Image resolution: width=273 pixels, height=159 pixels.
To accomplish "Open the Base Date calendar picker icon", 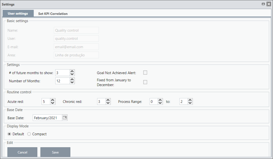I will click(x=65, y=118).
